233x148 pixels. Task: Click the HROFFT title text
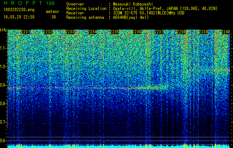23,3
